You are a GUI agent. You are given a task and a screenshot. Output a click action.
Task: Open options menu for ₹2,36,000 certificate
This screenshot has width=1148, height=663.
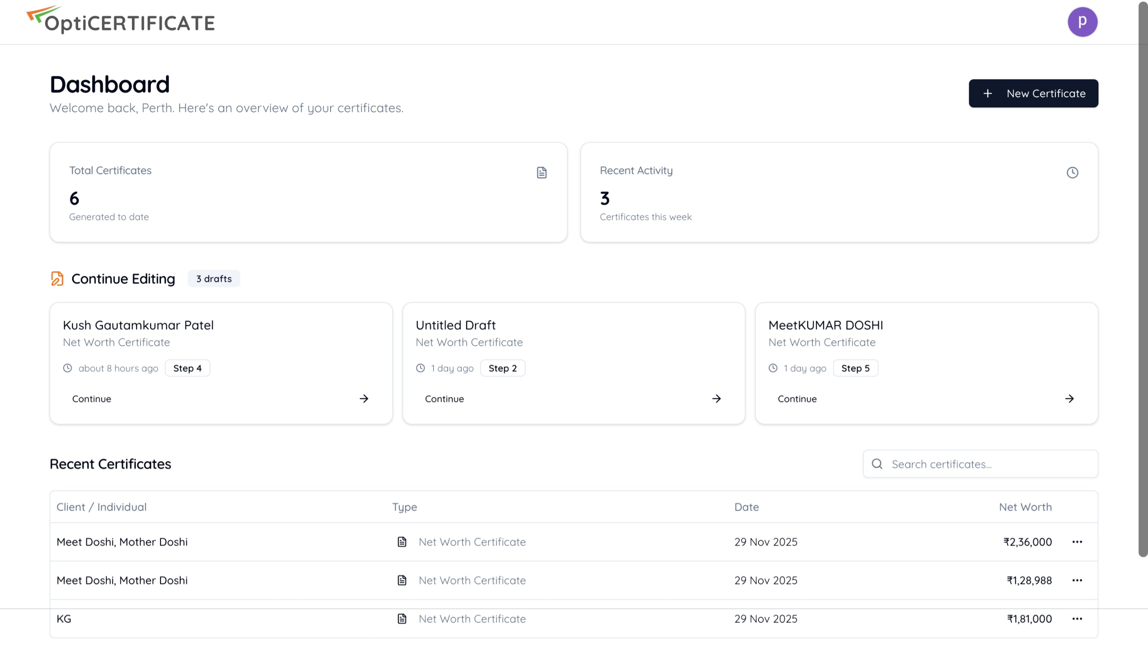click(x=1077, y=541)
